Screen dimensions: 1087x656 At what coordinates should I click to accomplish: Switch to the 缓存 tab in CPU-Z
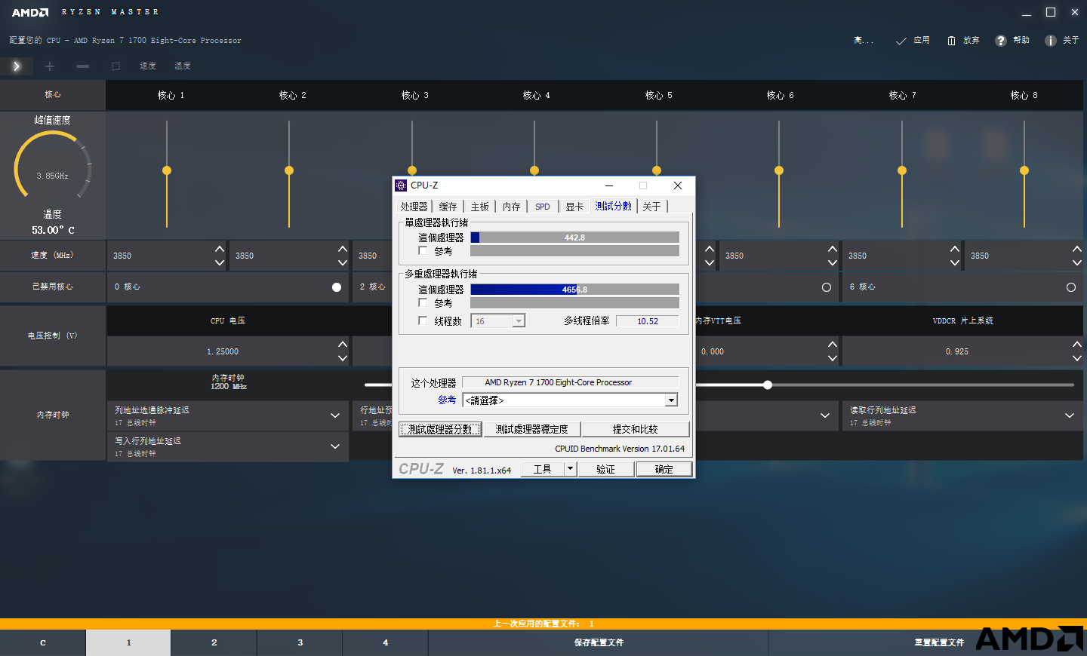(448, 207)
